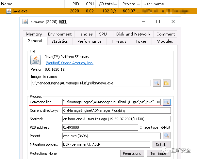
Task: Click the Version 8.0.1620.12 text
Action: [x=48, y=69]
